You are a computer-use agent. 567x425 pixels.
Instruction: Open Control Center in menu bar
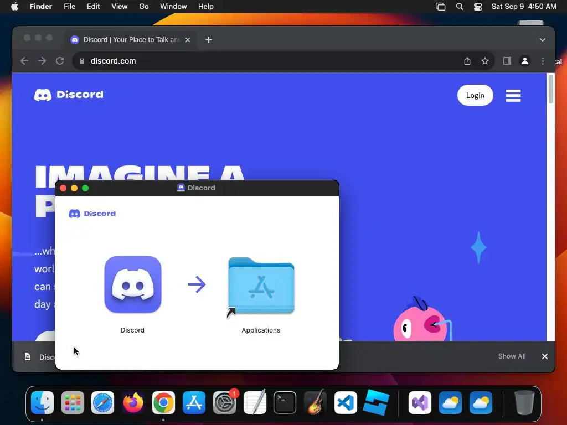click(478, 7)
